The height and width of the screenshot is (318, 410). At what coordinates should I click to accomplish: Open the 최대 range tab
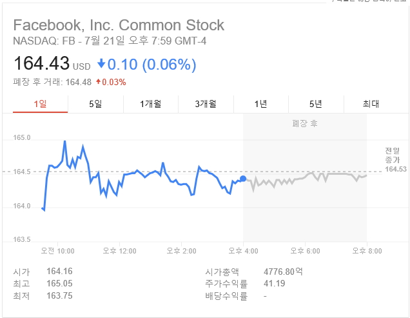tap(371, 104)
